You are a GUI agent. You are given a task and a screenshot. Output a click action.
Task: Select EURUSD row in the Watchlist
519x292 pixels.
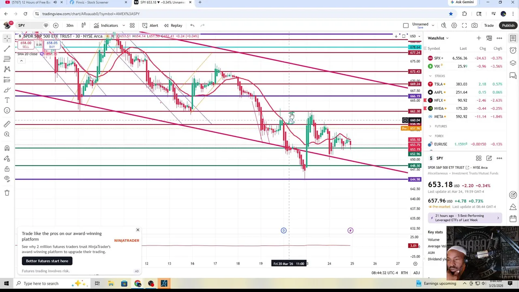tap(465, 144)
